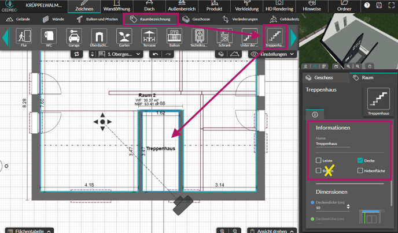Select the Flur room type icon
Screen dimensions: 398x233
click(24, 37)
